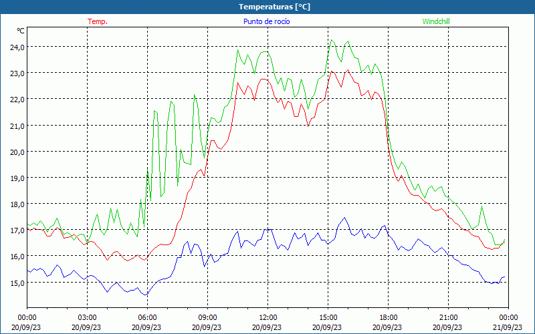Select the red Temp. legend label
Screen dimensions: 535x334
[x=98, y=21]
